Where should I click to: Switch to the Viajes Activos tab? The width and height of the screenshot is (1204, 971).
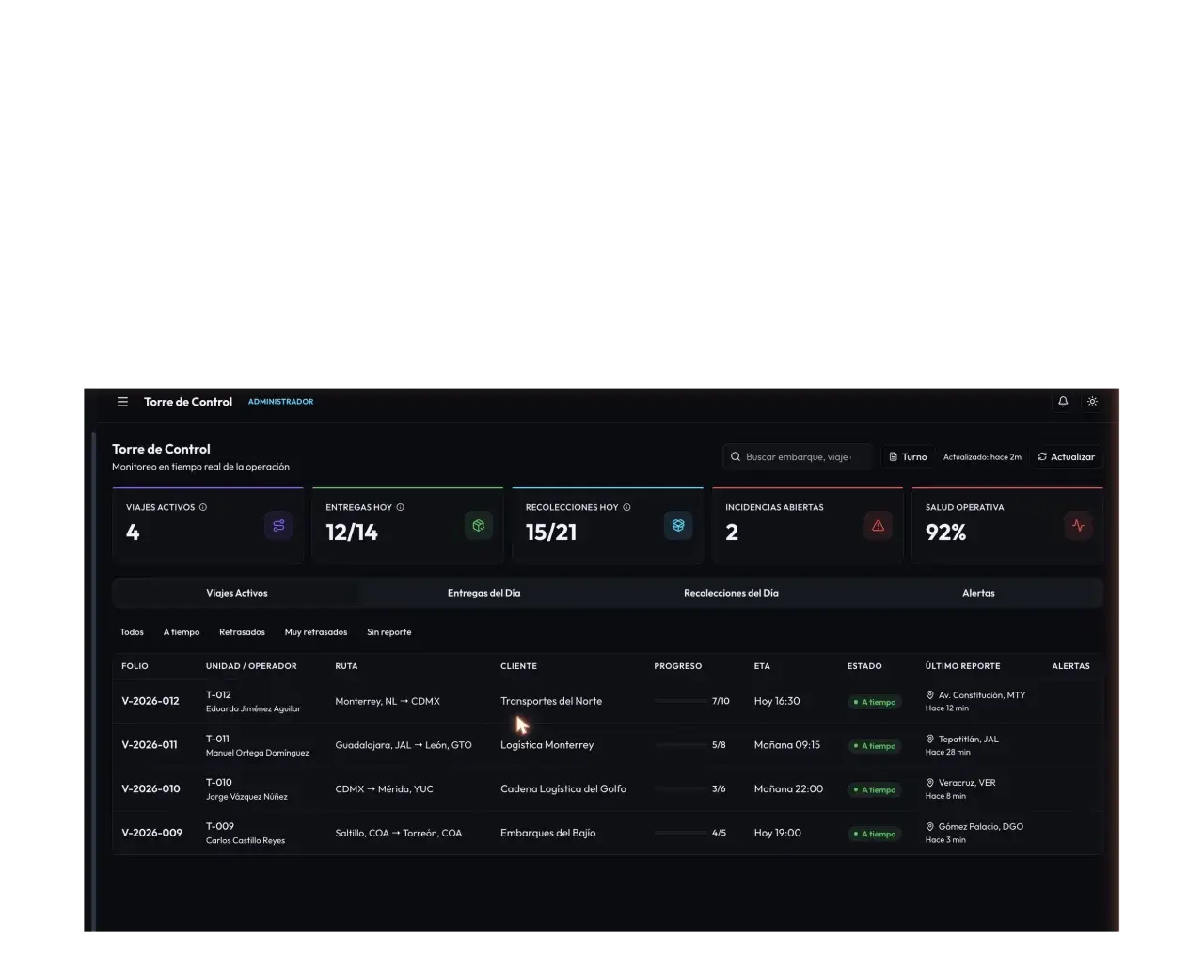coord(237,593)
